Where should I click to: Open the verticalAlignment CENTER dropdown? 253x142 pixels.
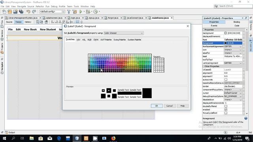tap(233, 63)
